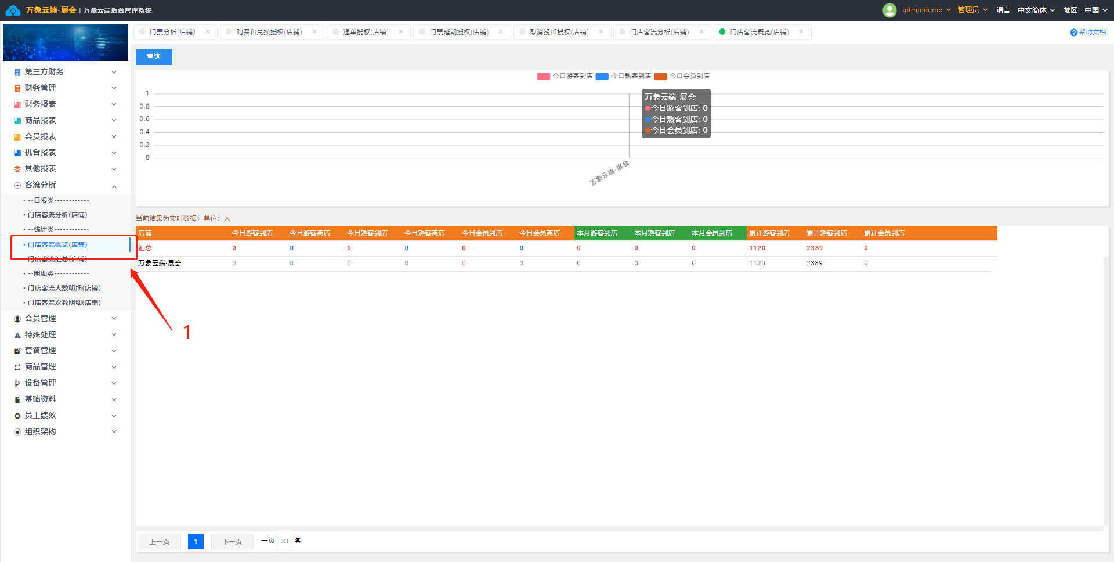Collapse the 客流分析 menu chevron
Viewport: 1114px width, 562px height.
[114, 186]
